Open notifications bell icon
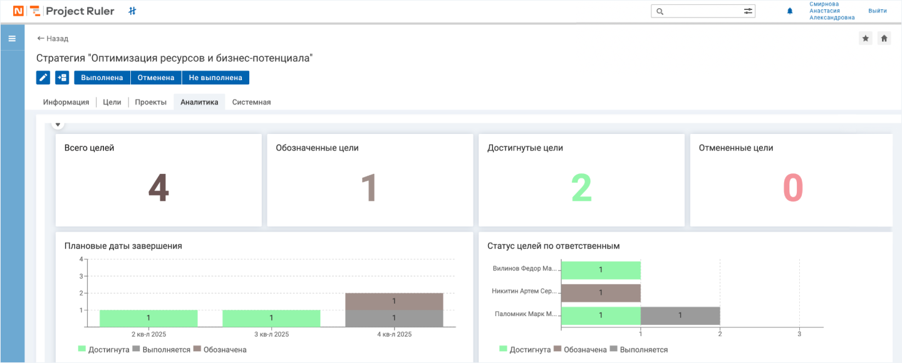The height and width of the screenshot is (363, 902). [x=790, y=11]
